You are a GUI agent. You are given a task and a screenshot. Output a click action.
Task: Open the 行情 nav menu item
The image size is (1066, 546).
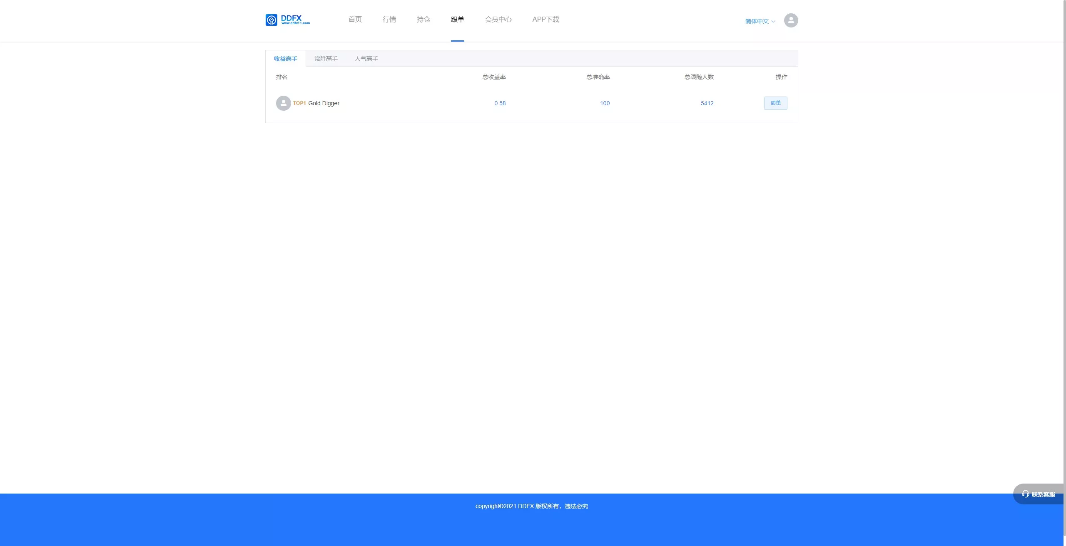[389, 20]
